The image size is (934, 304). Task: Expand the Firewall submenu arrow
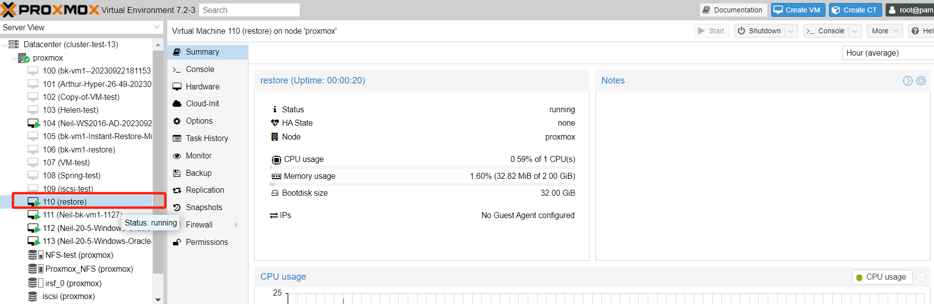[x=236, y=225]
